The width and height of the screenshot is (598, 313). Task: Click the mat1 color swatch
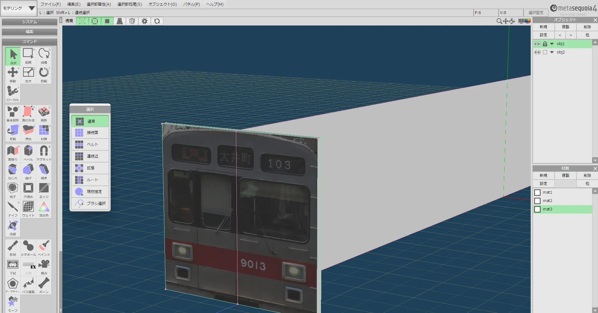pyautogui.click(x=538, y=192)
